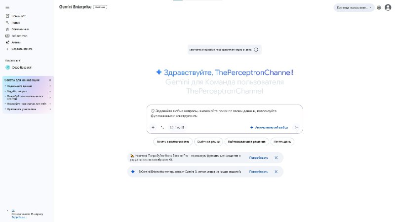Open the starred items with the star icon
395x222 pixels.
coord(17,29)
